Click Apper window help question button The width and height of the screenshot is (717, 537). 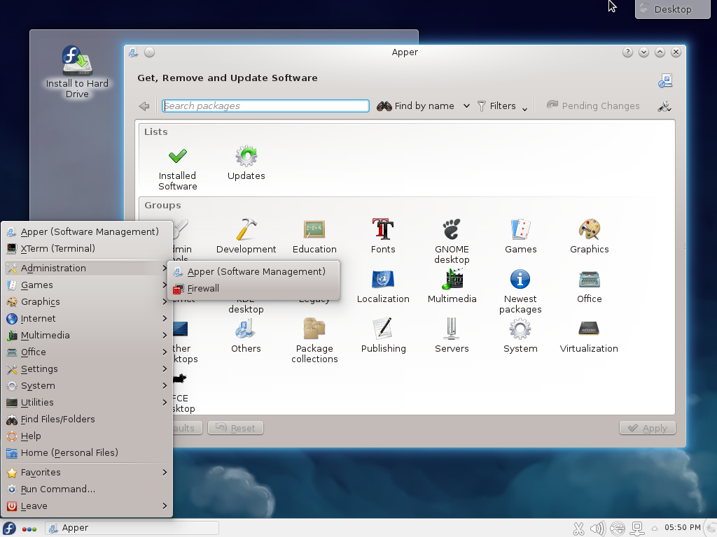click(x=627, y=52)
